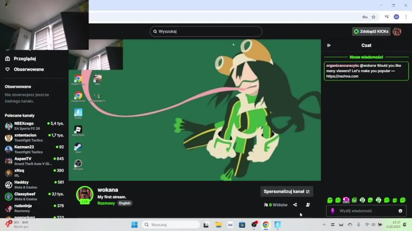The width and height of the screenshot is (412, 231).
Task: Select the pink headphones emote in chat
Action: tap(346, 200)
